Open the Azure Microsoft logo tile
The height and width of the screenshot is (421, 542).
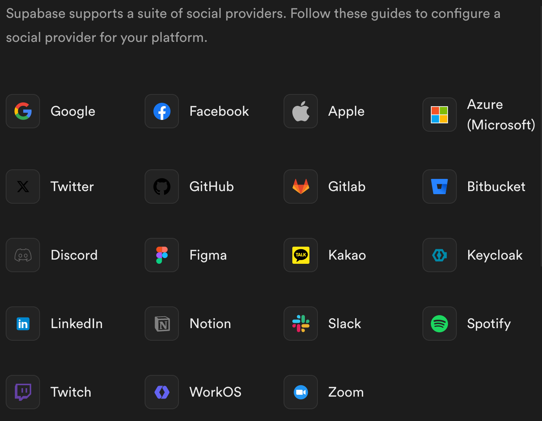[x=440, y=115]
